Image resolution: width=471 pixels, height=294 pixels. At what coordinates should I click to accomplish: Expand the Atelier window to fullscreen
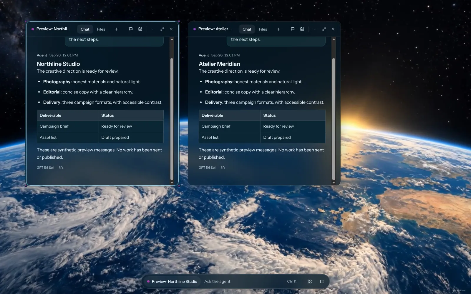point(324,29)
